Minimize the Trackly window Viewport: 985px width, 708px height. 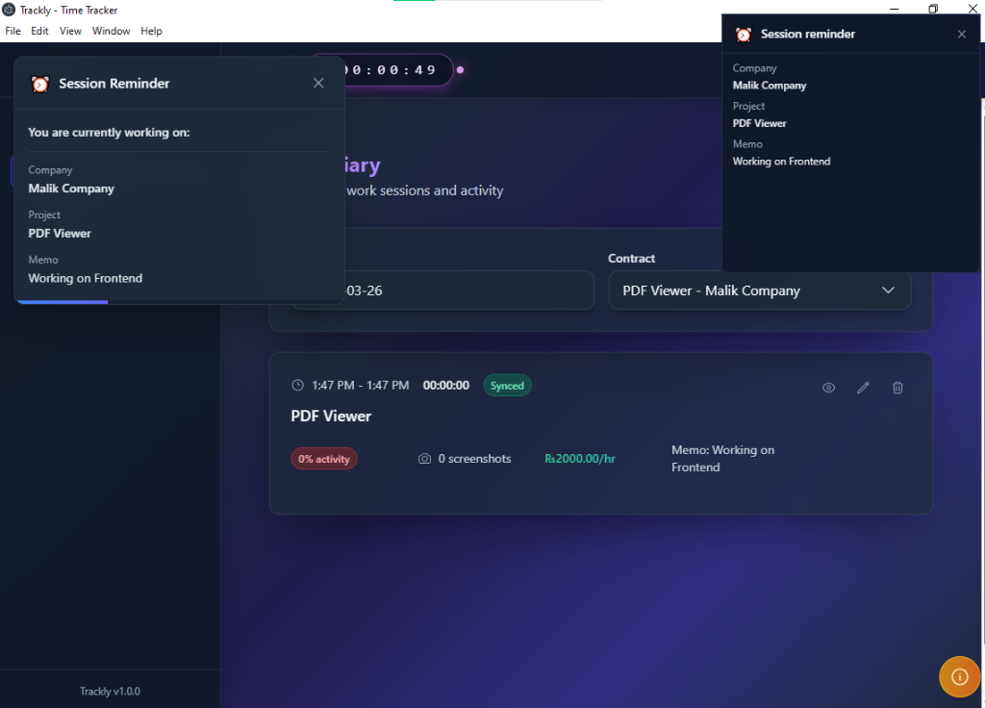[x=895, y=9]
